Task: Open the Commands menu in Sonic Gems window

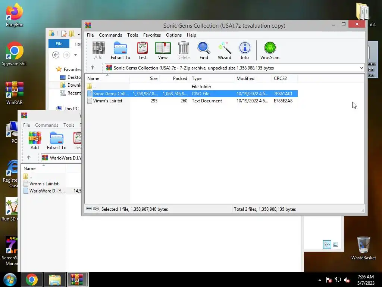Action: 110,35
